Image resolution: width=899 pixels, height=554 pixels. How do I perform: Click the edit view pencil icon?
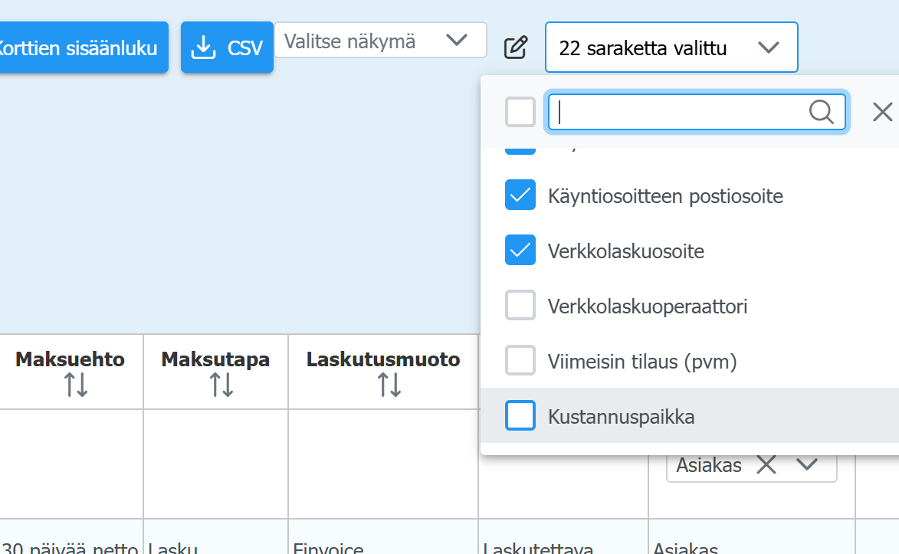pyautogui.click(x=516, y=48)
